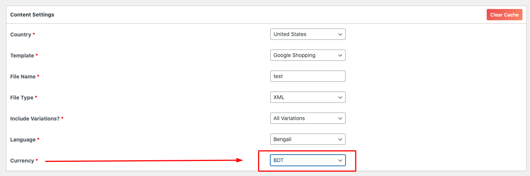
Task: Click the Include Variations? field label
Action: point(35,119)
